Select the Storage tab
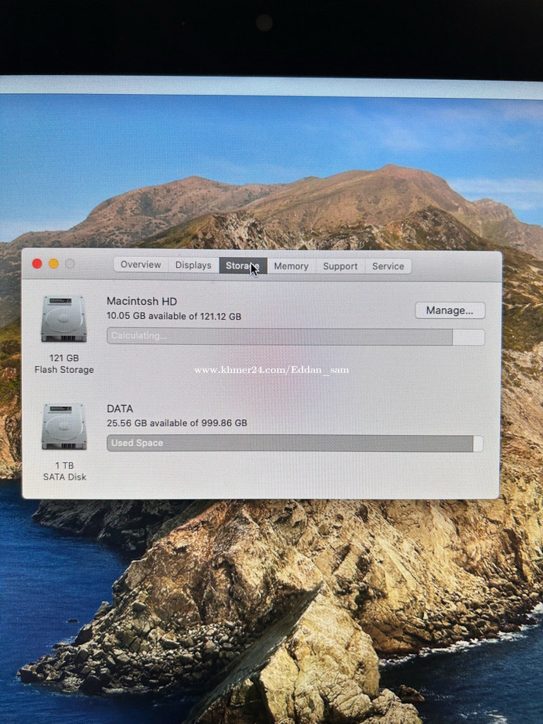The width and height of the screenshot is (543, 724). (242, 266)
